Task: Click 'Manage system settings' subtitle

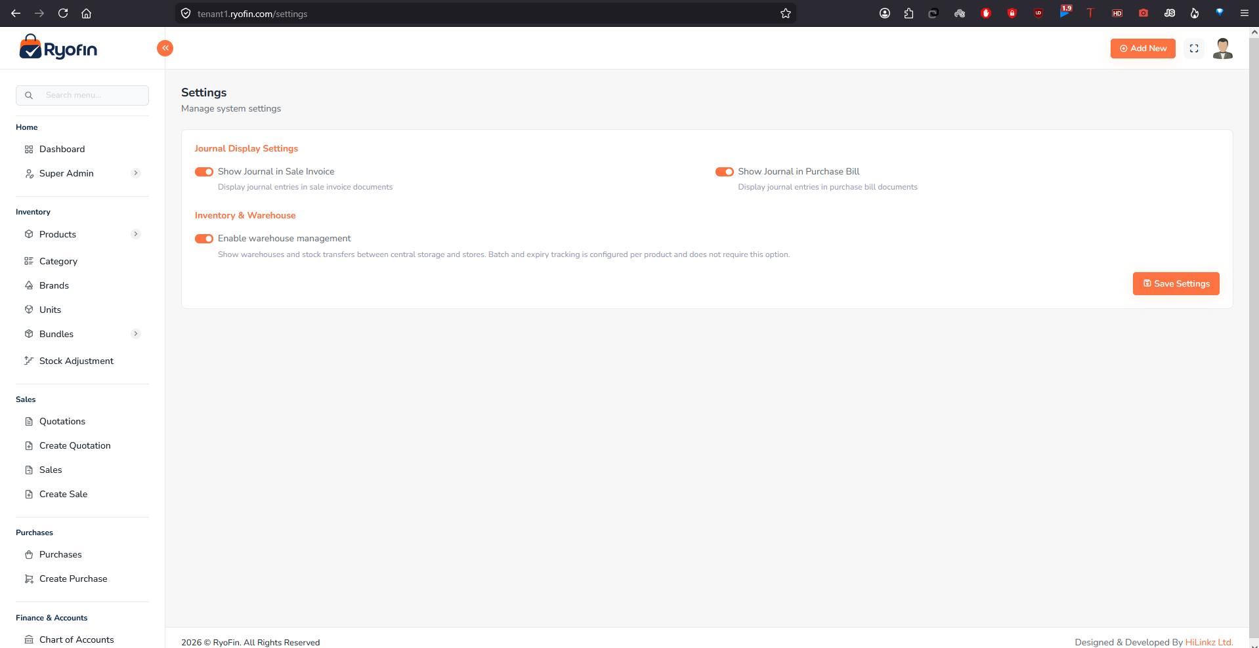Action: coord(231,109)
